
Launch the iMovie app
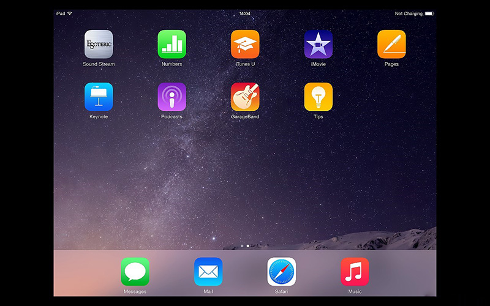coord(318,44)
